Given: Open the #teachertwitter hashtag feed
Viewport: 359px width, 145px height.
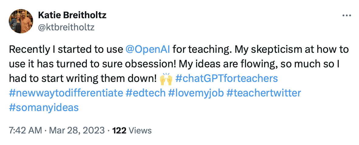Looking at the screenshot, I should click(x=264, y=93).
